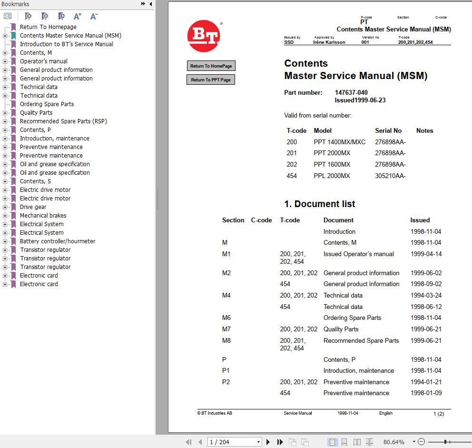Open the zoom level dropdown

[414, 442]
